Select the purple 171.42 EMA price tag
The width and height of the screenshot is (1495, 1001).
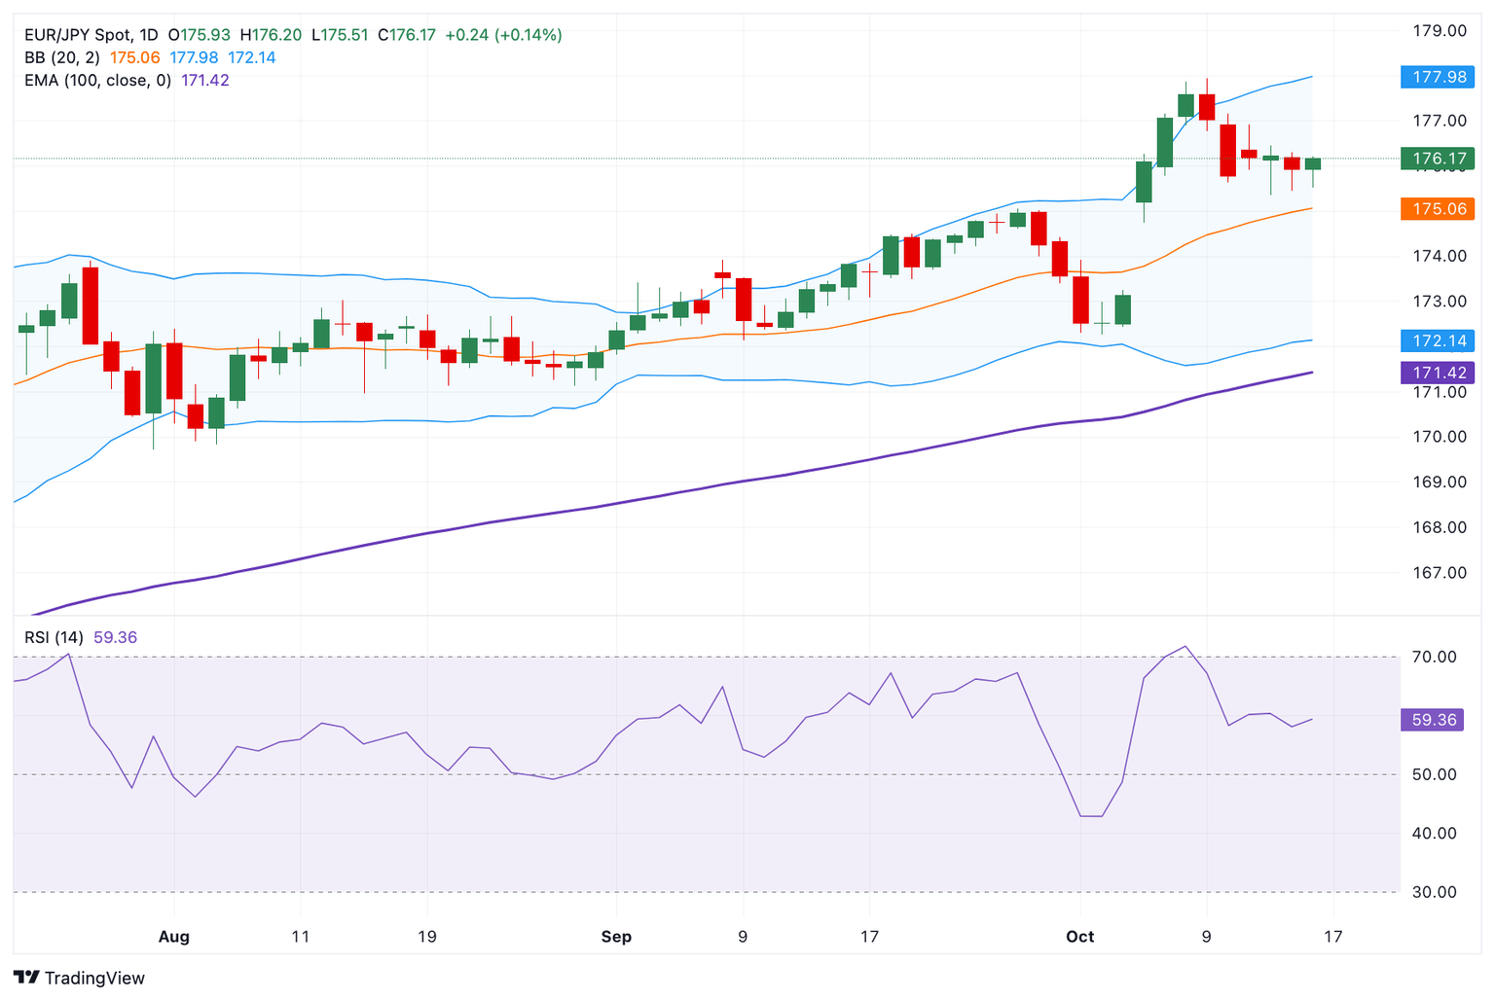coord(1438,373)
